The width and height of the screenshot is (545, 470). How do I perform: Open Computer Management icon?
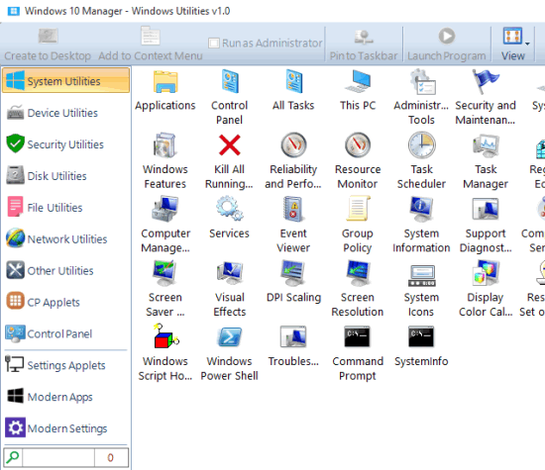pos(165,209)
